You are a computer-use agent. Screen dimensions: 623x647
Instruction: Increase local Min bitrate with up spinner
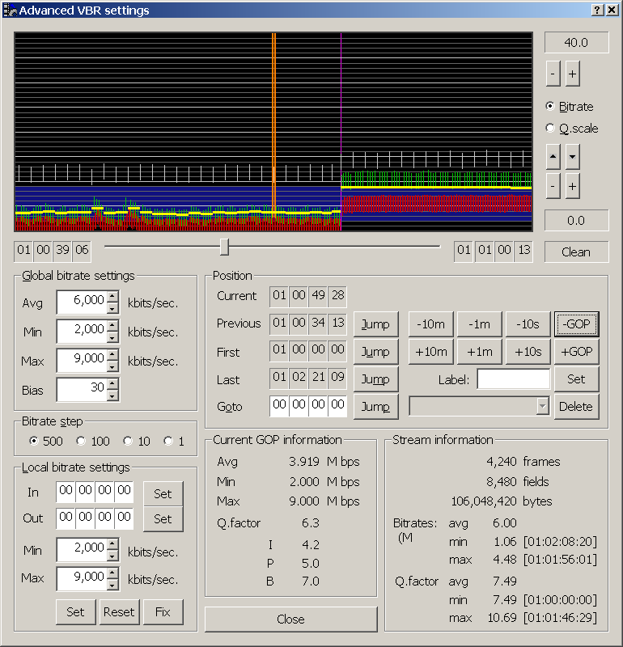pos(112,544)
